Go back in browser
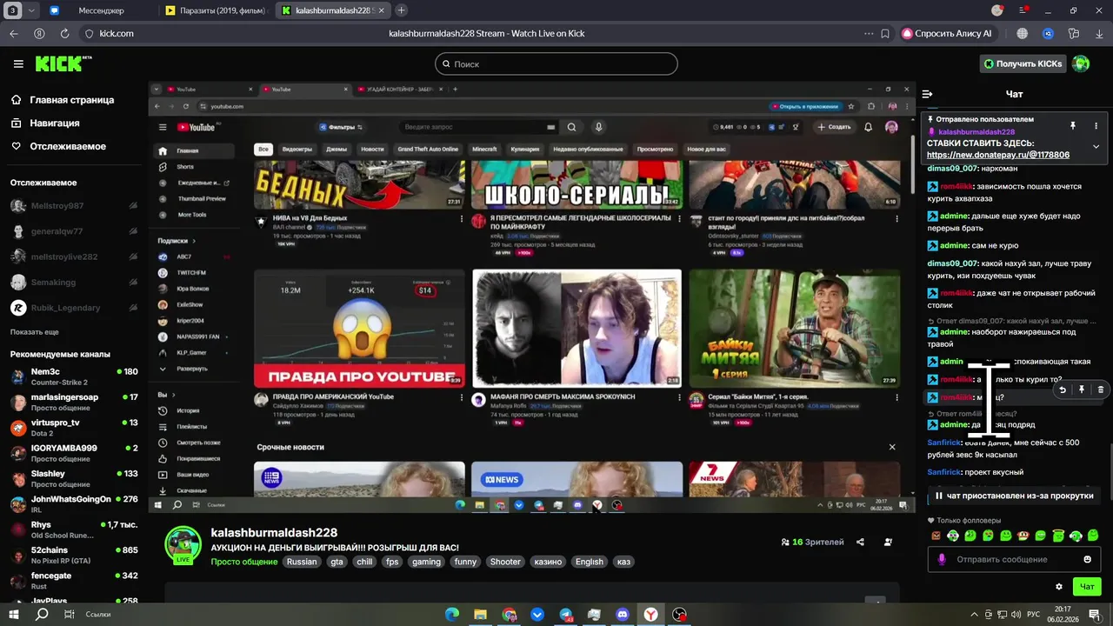Image resolution: width=1113 pixels, height=626 pixels. click(x=13, y=33)
